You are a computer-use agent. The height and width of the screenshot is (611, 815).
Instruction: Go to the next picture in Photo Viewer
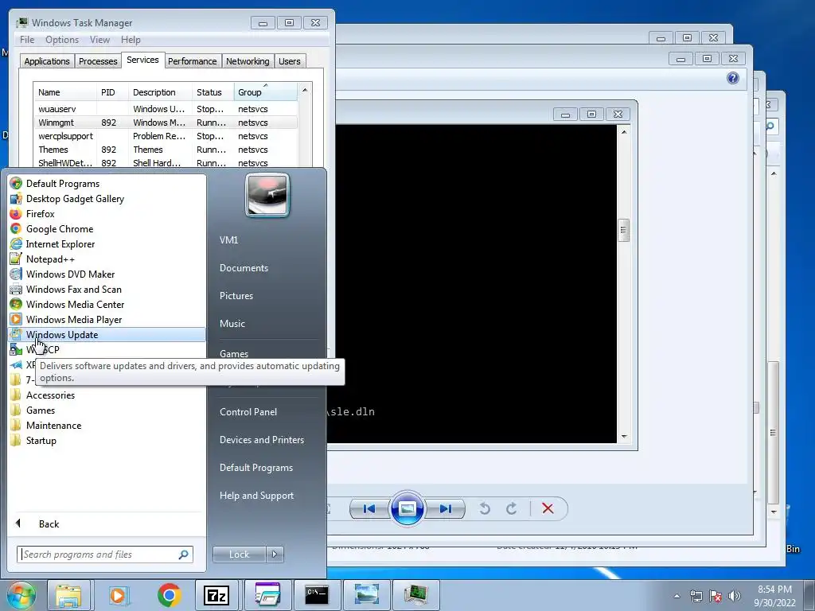(446, 508)
